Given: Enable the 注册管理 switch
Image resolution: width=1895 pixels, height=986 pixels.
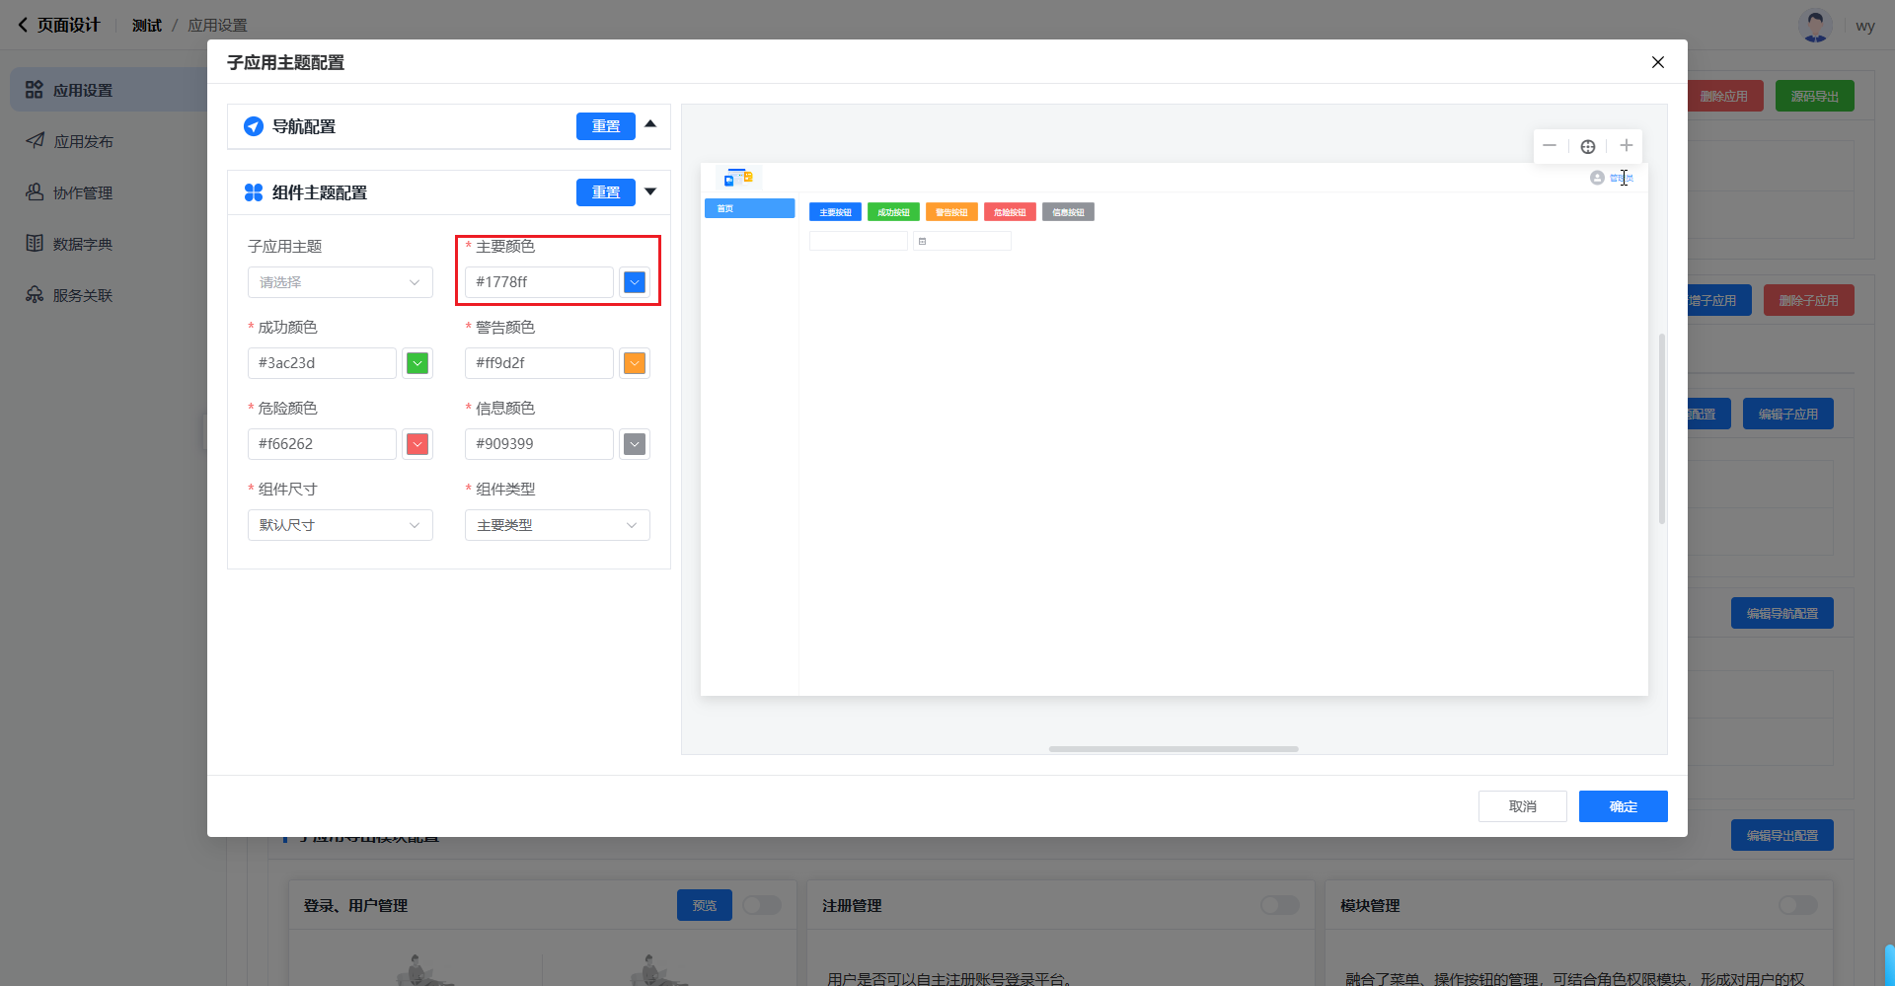Looking at the screenshot, I should 1279,905.
